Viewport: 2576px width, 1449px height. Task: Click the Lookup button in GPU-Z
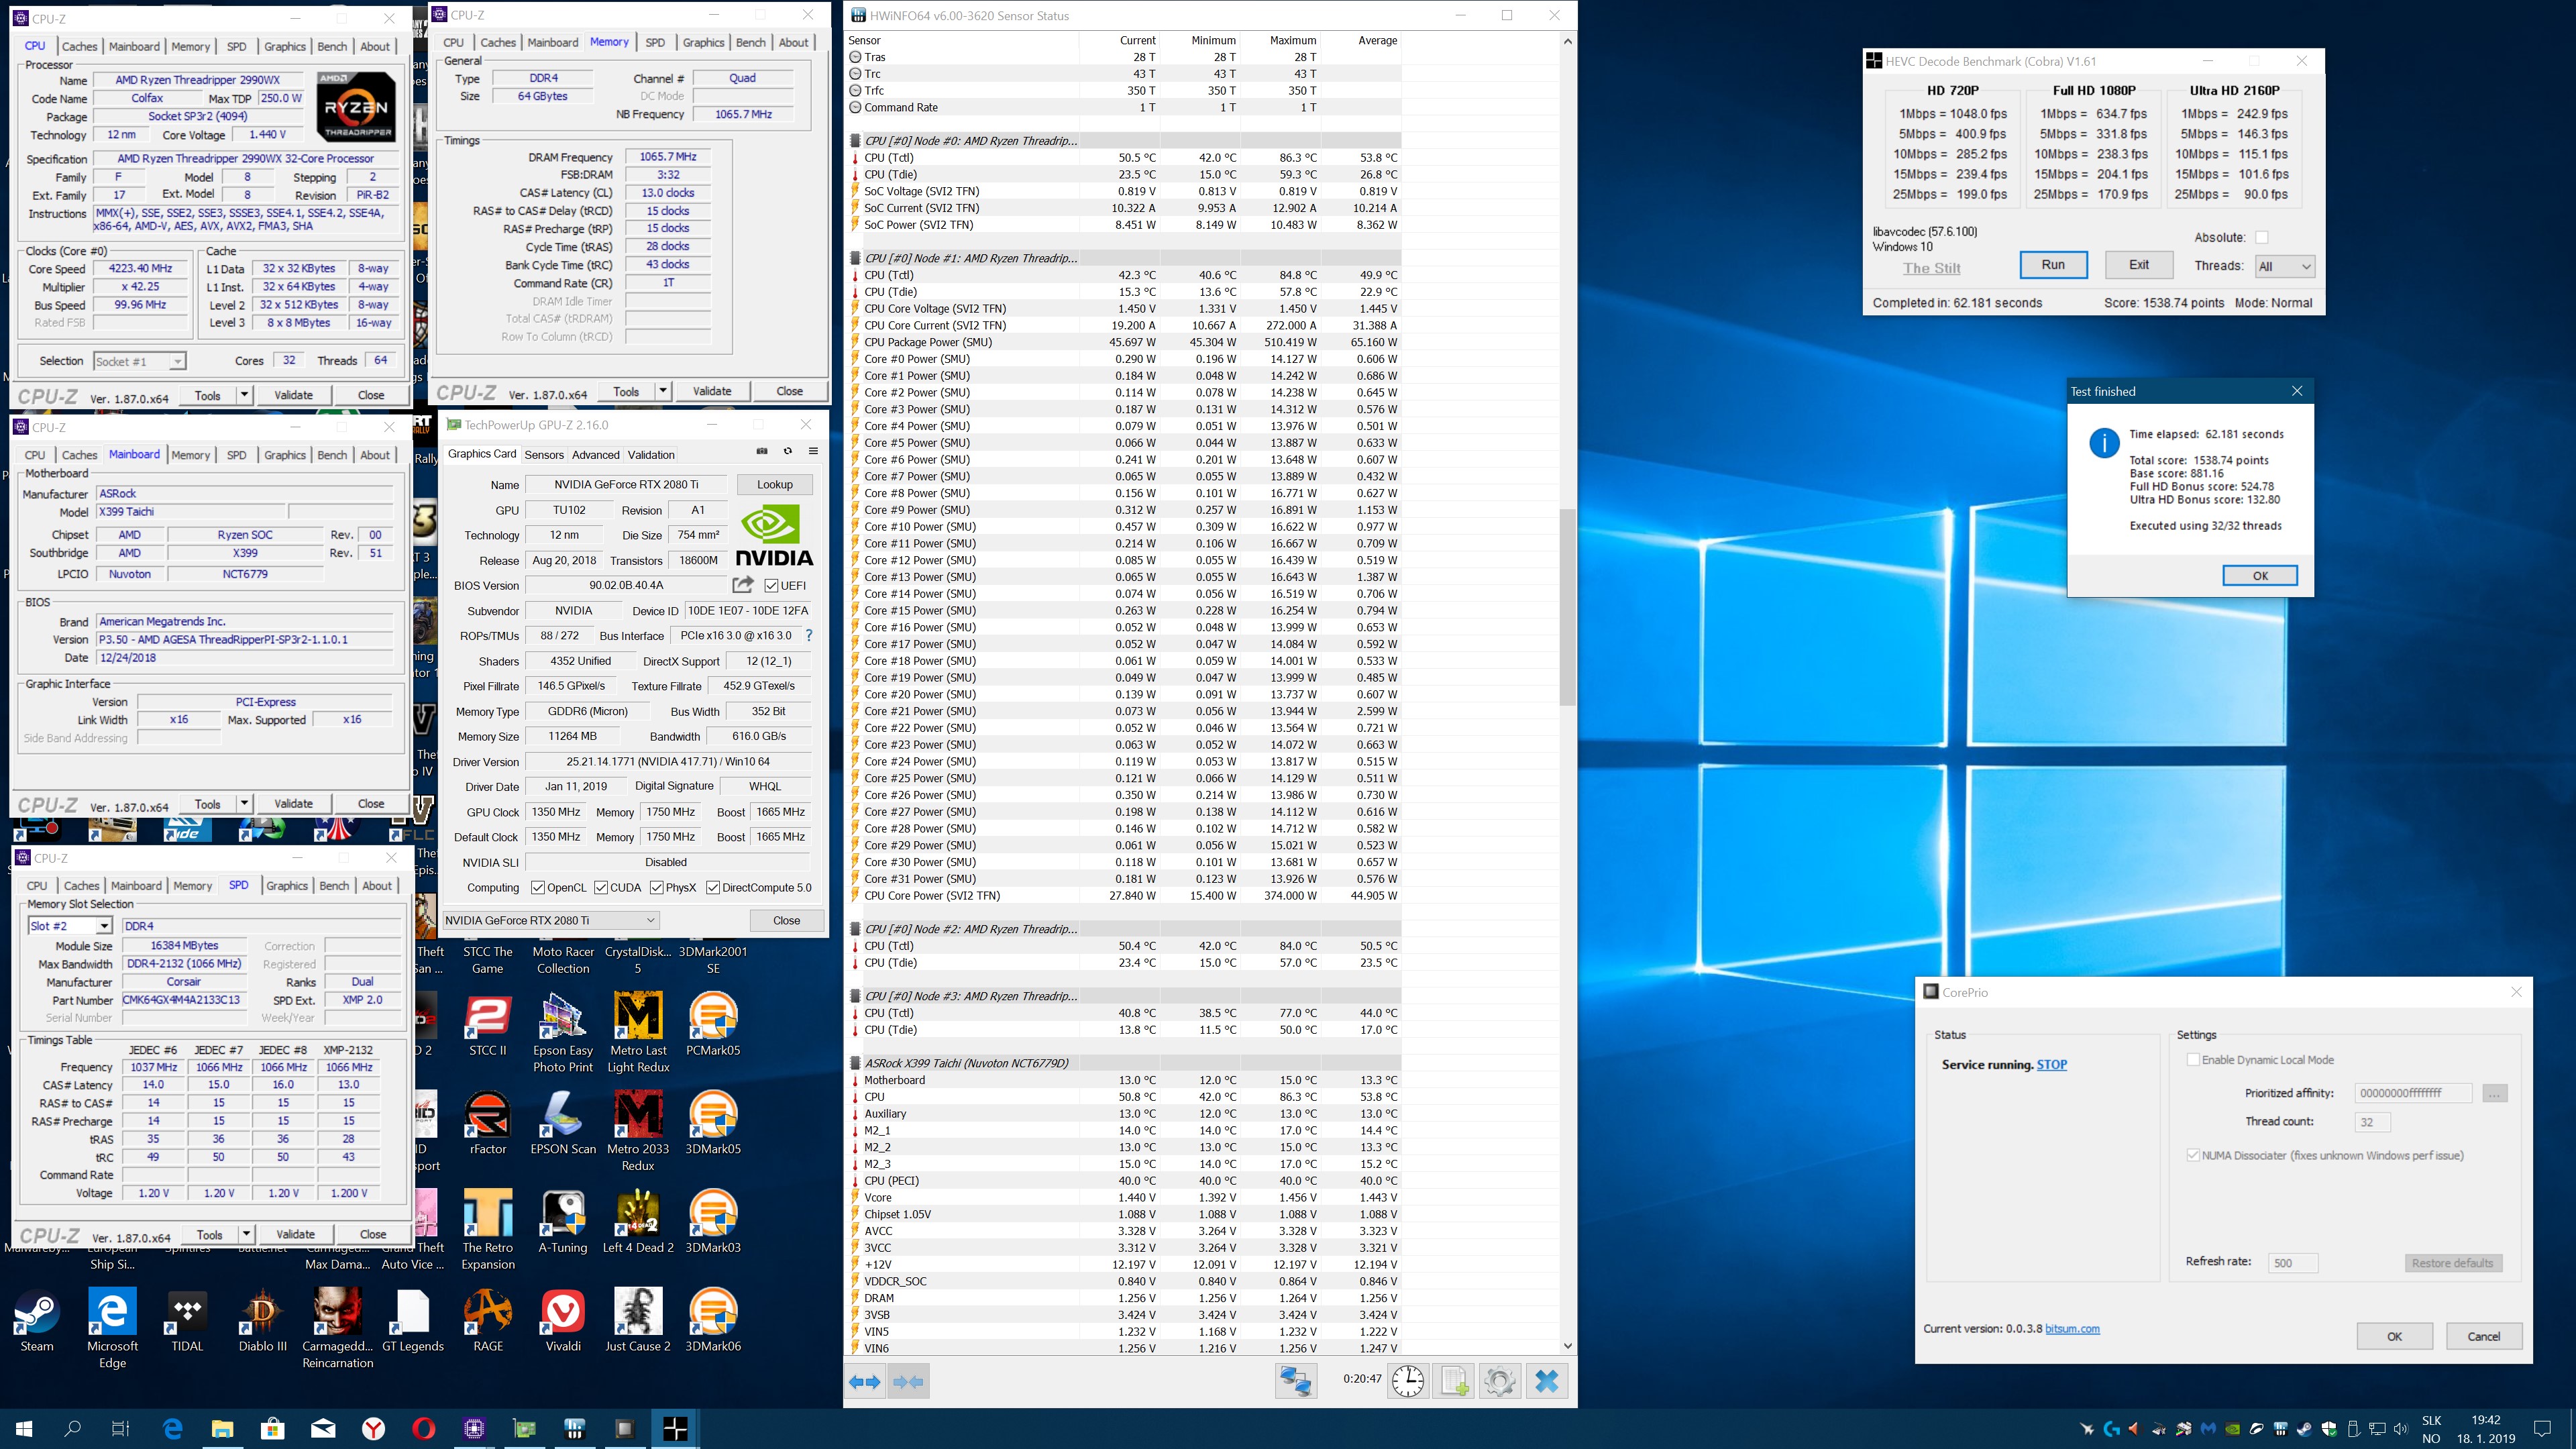click(774, 484)
